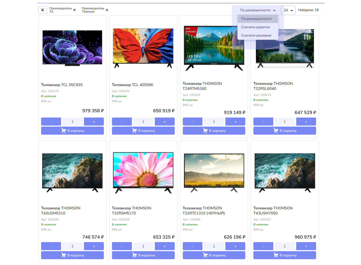The image size is (361, 265).
Task: Select 'Сначала дорогие' sort option
Action: 255,27
